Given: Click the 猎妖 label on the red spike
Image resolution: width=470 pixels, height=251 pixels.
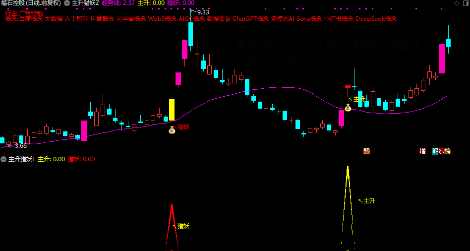Looking at the screenshot, I should pyautogui.click(x=183, y=226).
